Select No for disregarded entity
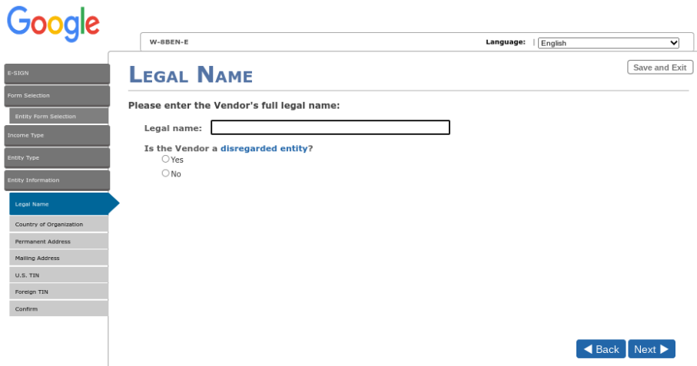The width and height of the screenshot is (697, 366). (165, 173)
